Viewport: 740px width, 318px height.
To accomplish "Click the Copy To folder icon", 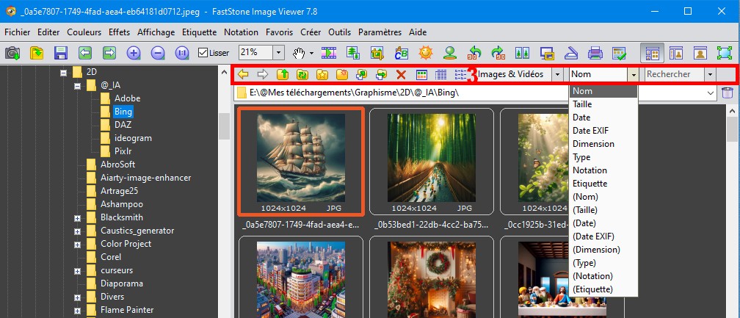I will coord(362,74).
